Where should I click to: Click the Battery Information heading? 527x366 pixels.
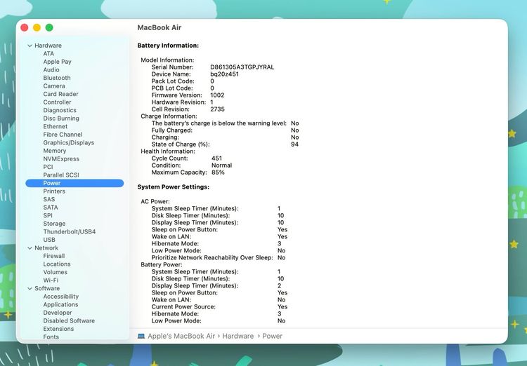tap(168, 46)
